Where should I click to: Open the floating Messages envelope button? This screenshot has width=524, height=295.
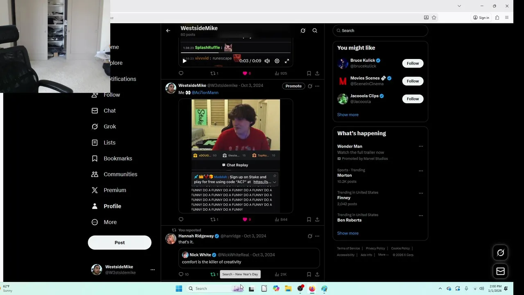[501, 271]
